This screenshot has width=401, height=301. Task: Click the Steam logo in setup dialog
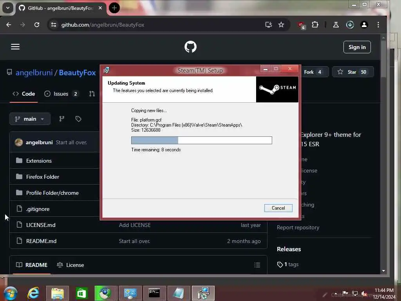(x=277, y=89)
